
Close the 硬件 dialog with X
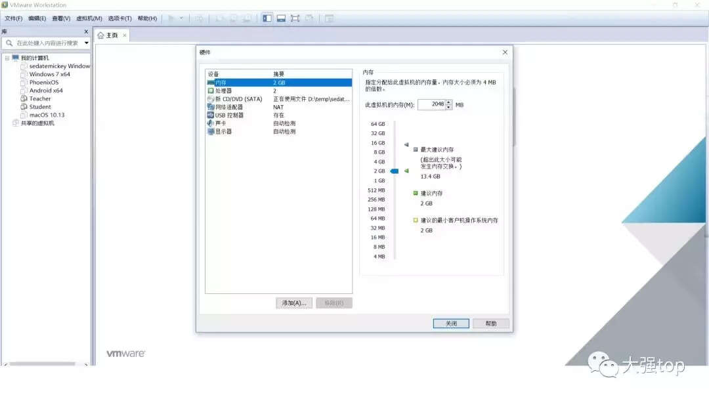click(x=505, y=52)
